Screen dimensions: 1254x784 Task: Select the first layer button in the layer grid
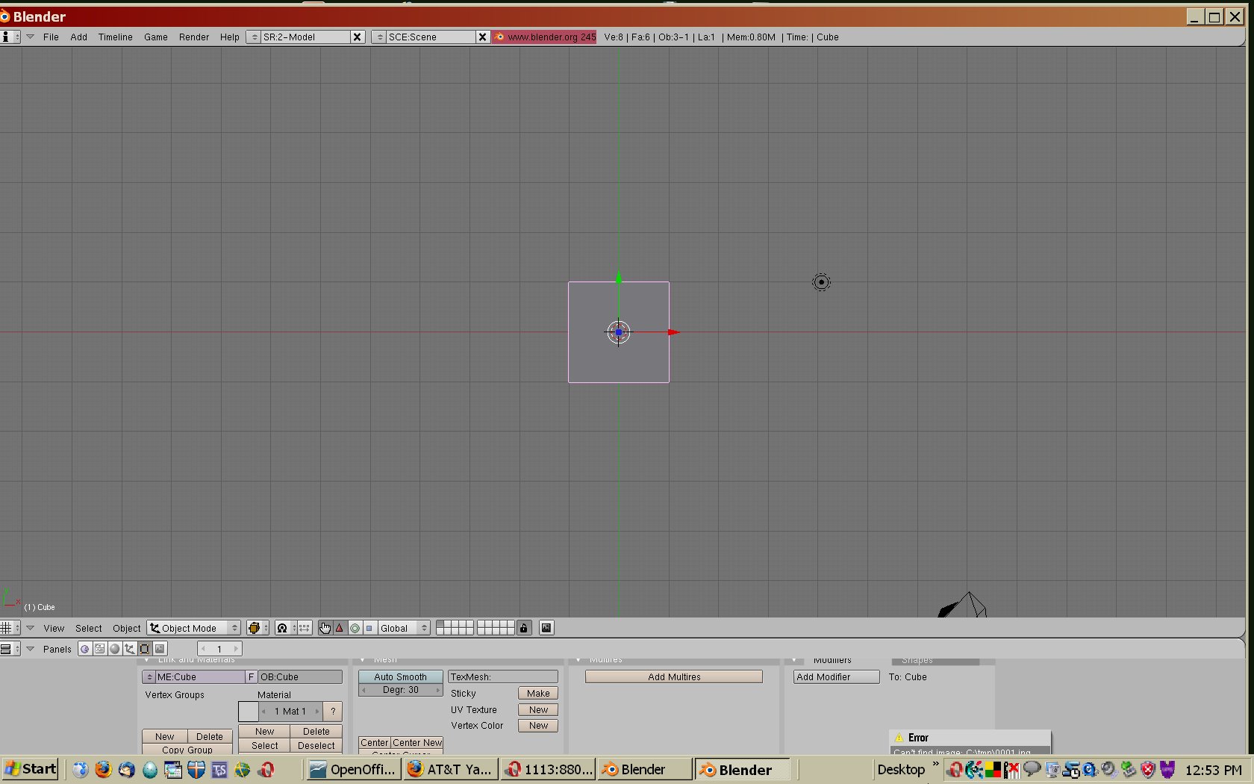(x=440, y=624)
